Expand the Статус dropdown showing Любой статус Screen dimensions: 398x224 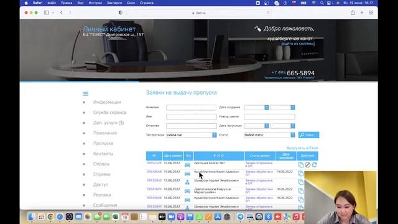293,135
